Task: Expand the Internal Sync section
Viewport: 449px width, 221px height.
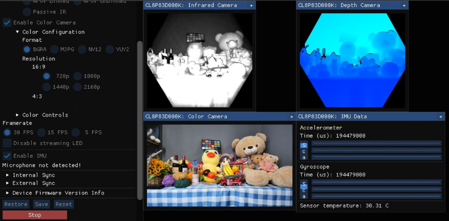Action: pos(8,175)
